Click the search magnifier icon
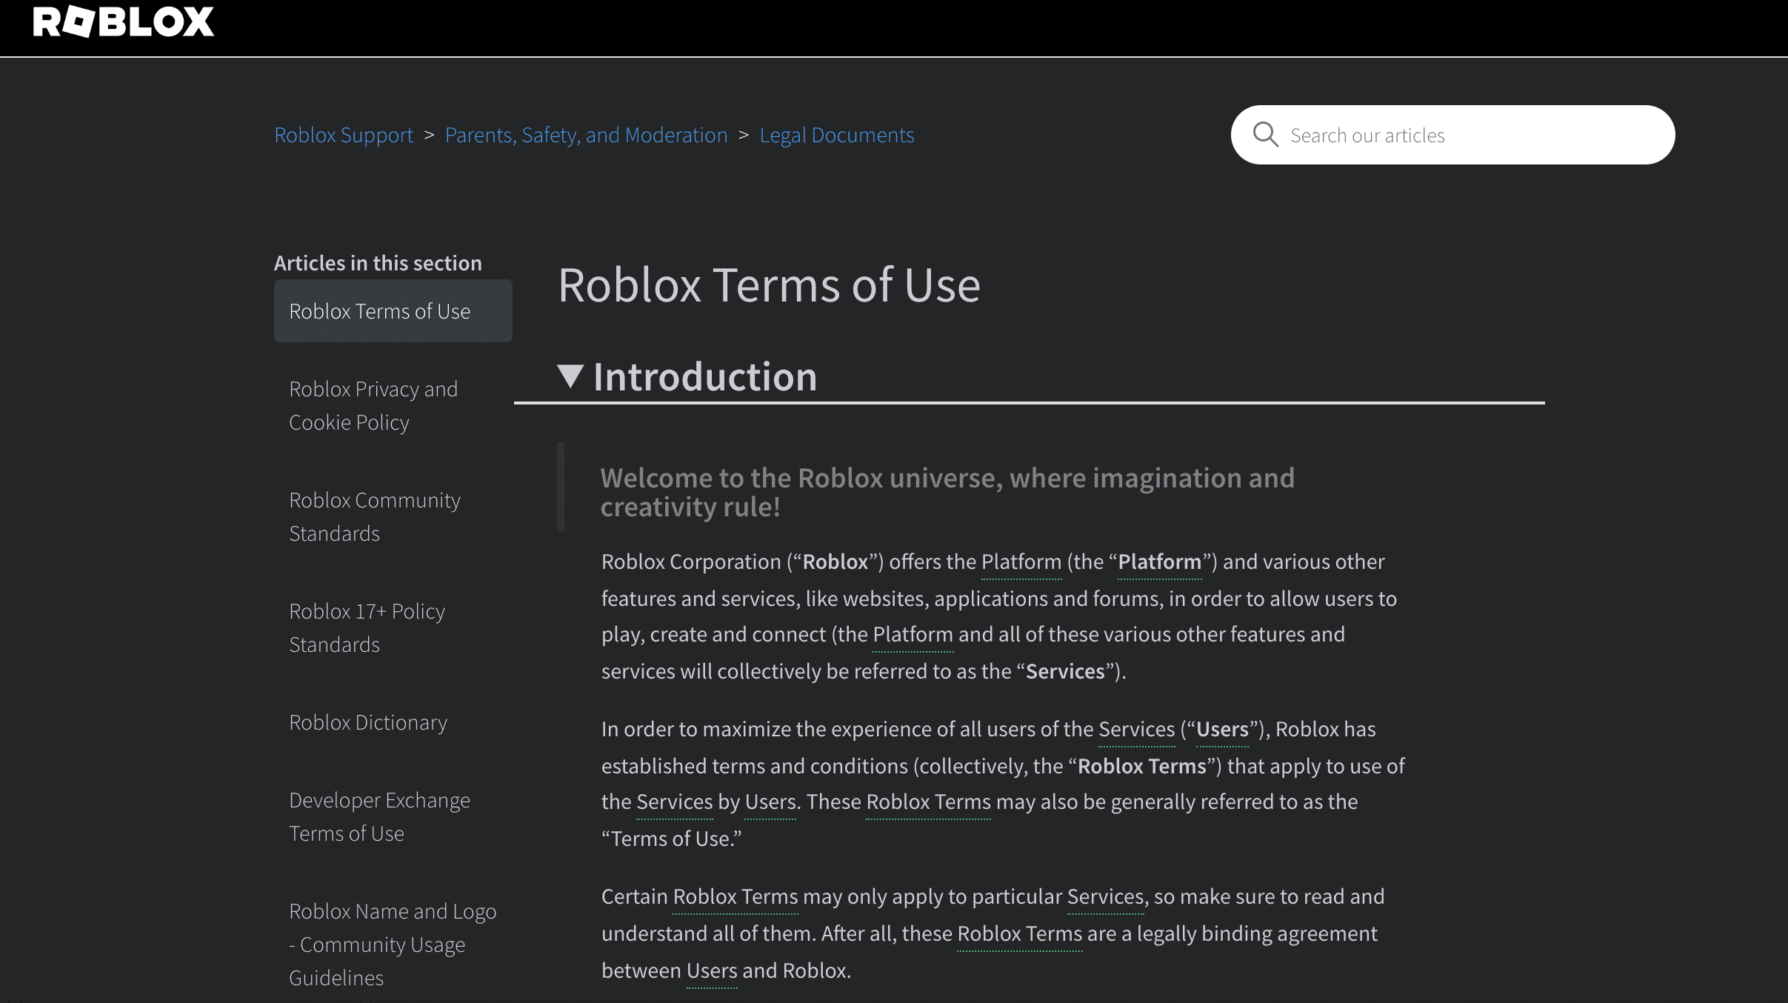 pos(1265,134)
